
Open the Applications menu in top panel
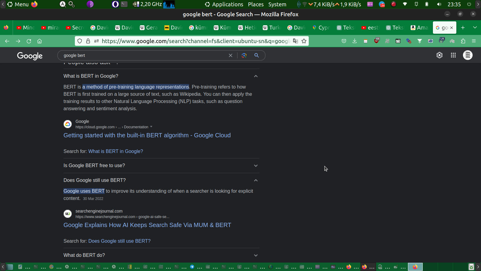point(224,4)
